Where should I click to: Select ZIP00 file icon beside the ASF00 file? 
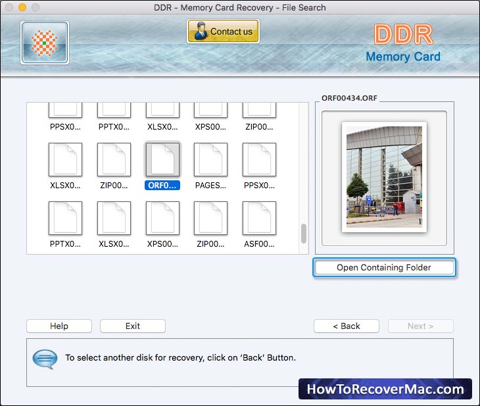[210, 218]
